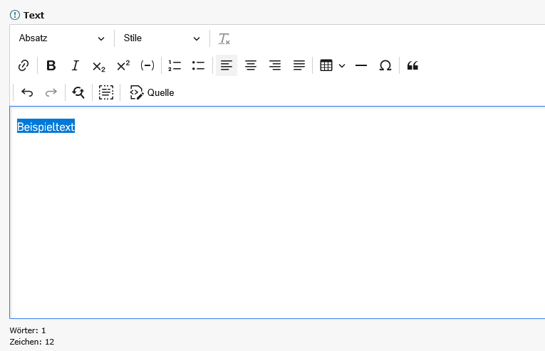Insert a block quote

click(x=412, y=65)
